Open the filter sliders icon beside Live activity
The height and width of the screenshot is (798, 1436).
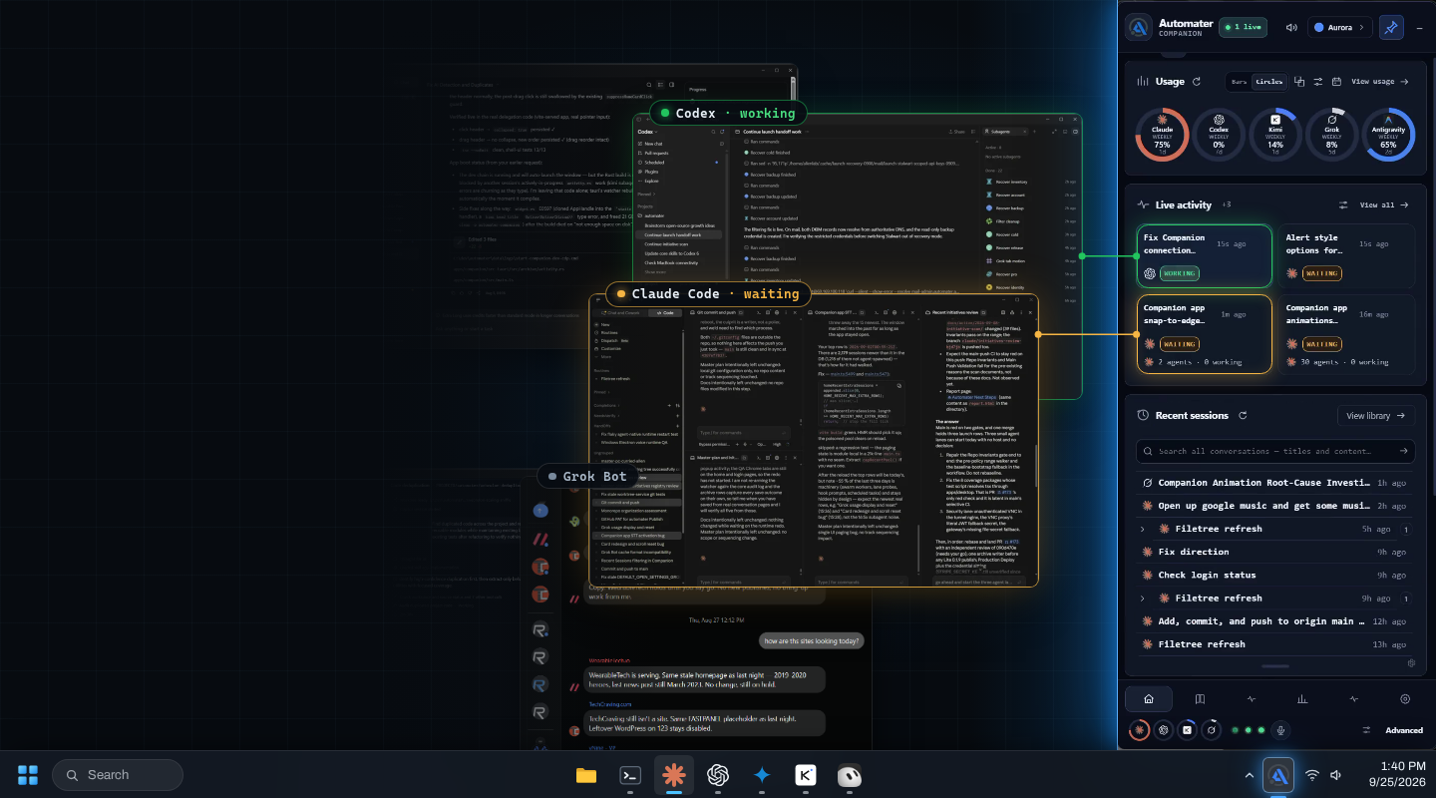click(1343, 204)
